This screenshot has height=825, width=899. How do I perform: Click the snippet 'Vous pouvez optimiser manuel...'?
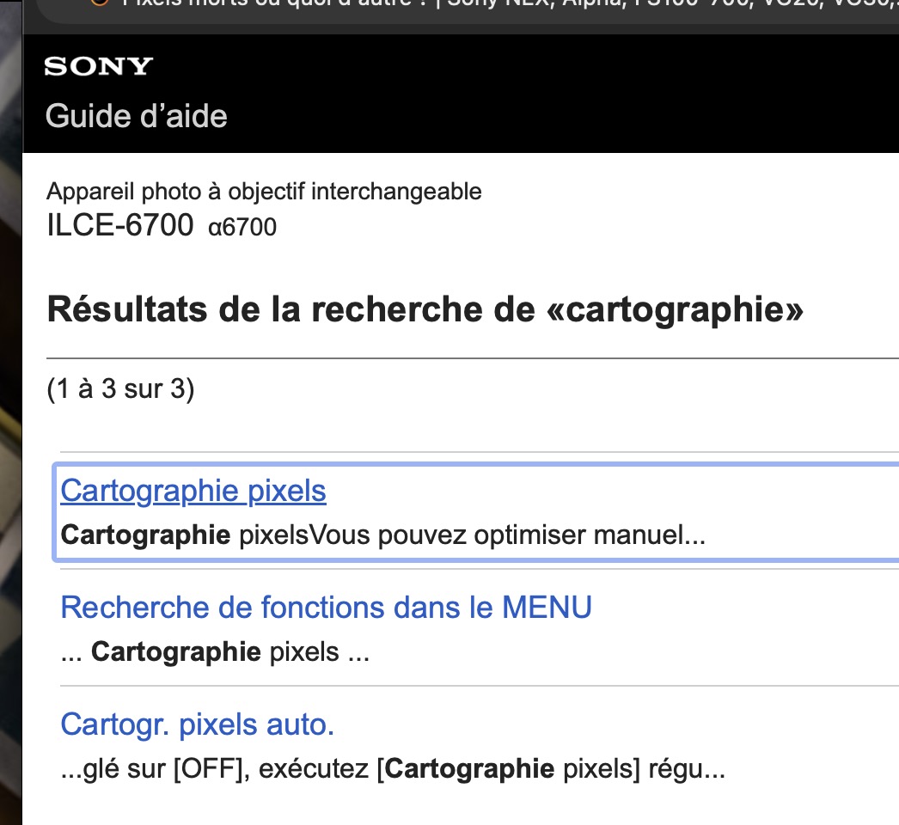tap(507, 535)
